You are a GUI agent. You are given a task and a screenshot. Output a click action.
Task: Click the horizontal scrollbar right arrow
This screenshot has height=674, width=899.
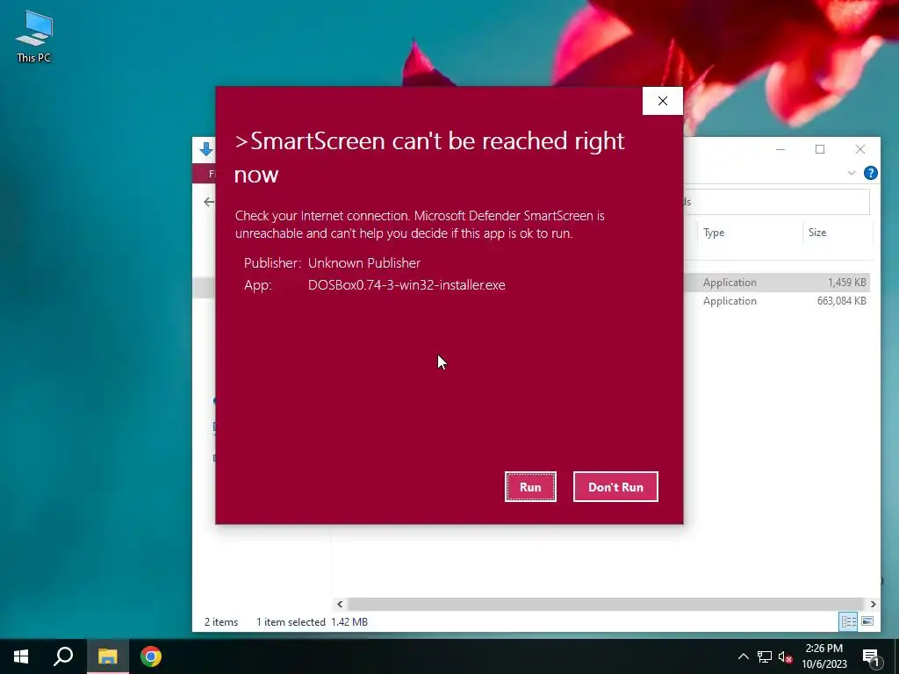click(x=873, y=604)
